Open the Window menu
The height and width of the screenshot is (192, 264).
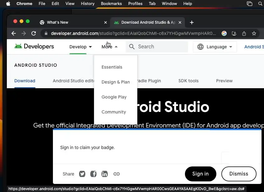(169, 3)
